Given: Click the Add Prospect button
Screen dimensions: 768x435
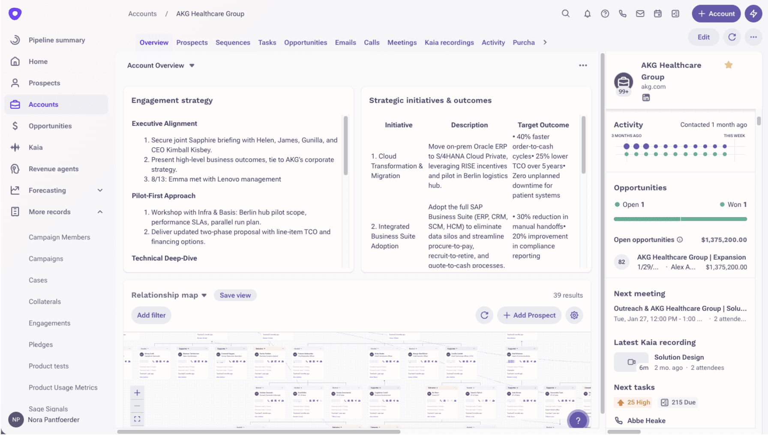Looking at the screenshot, I should tap(529, 315).
